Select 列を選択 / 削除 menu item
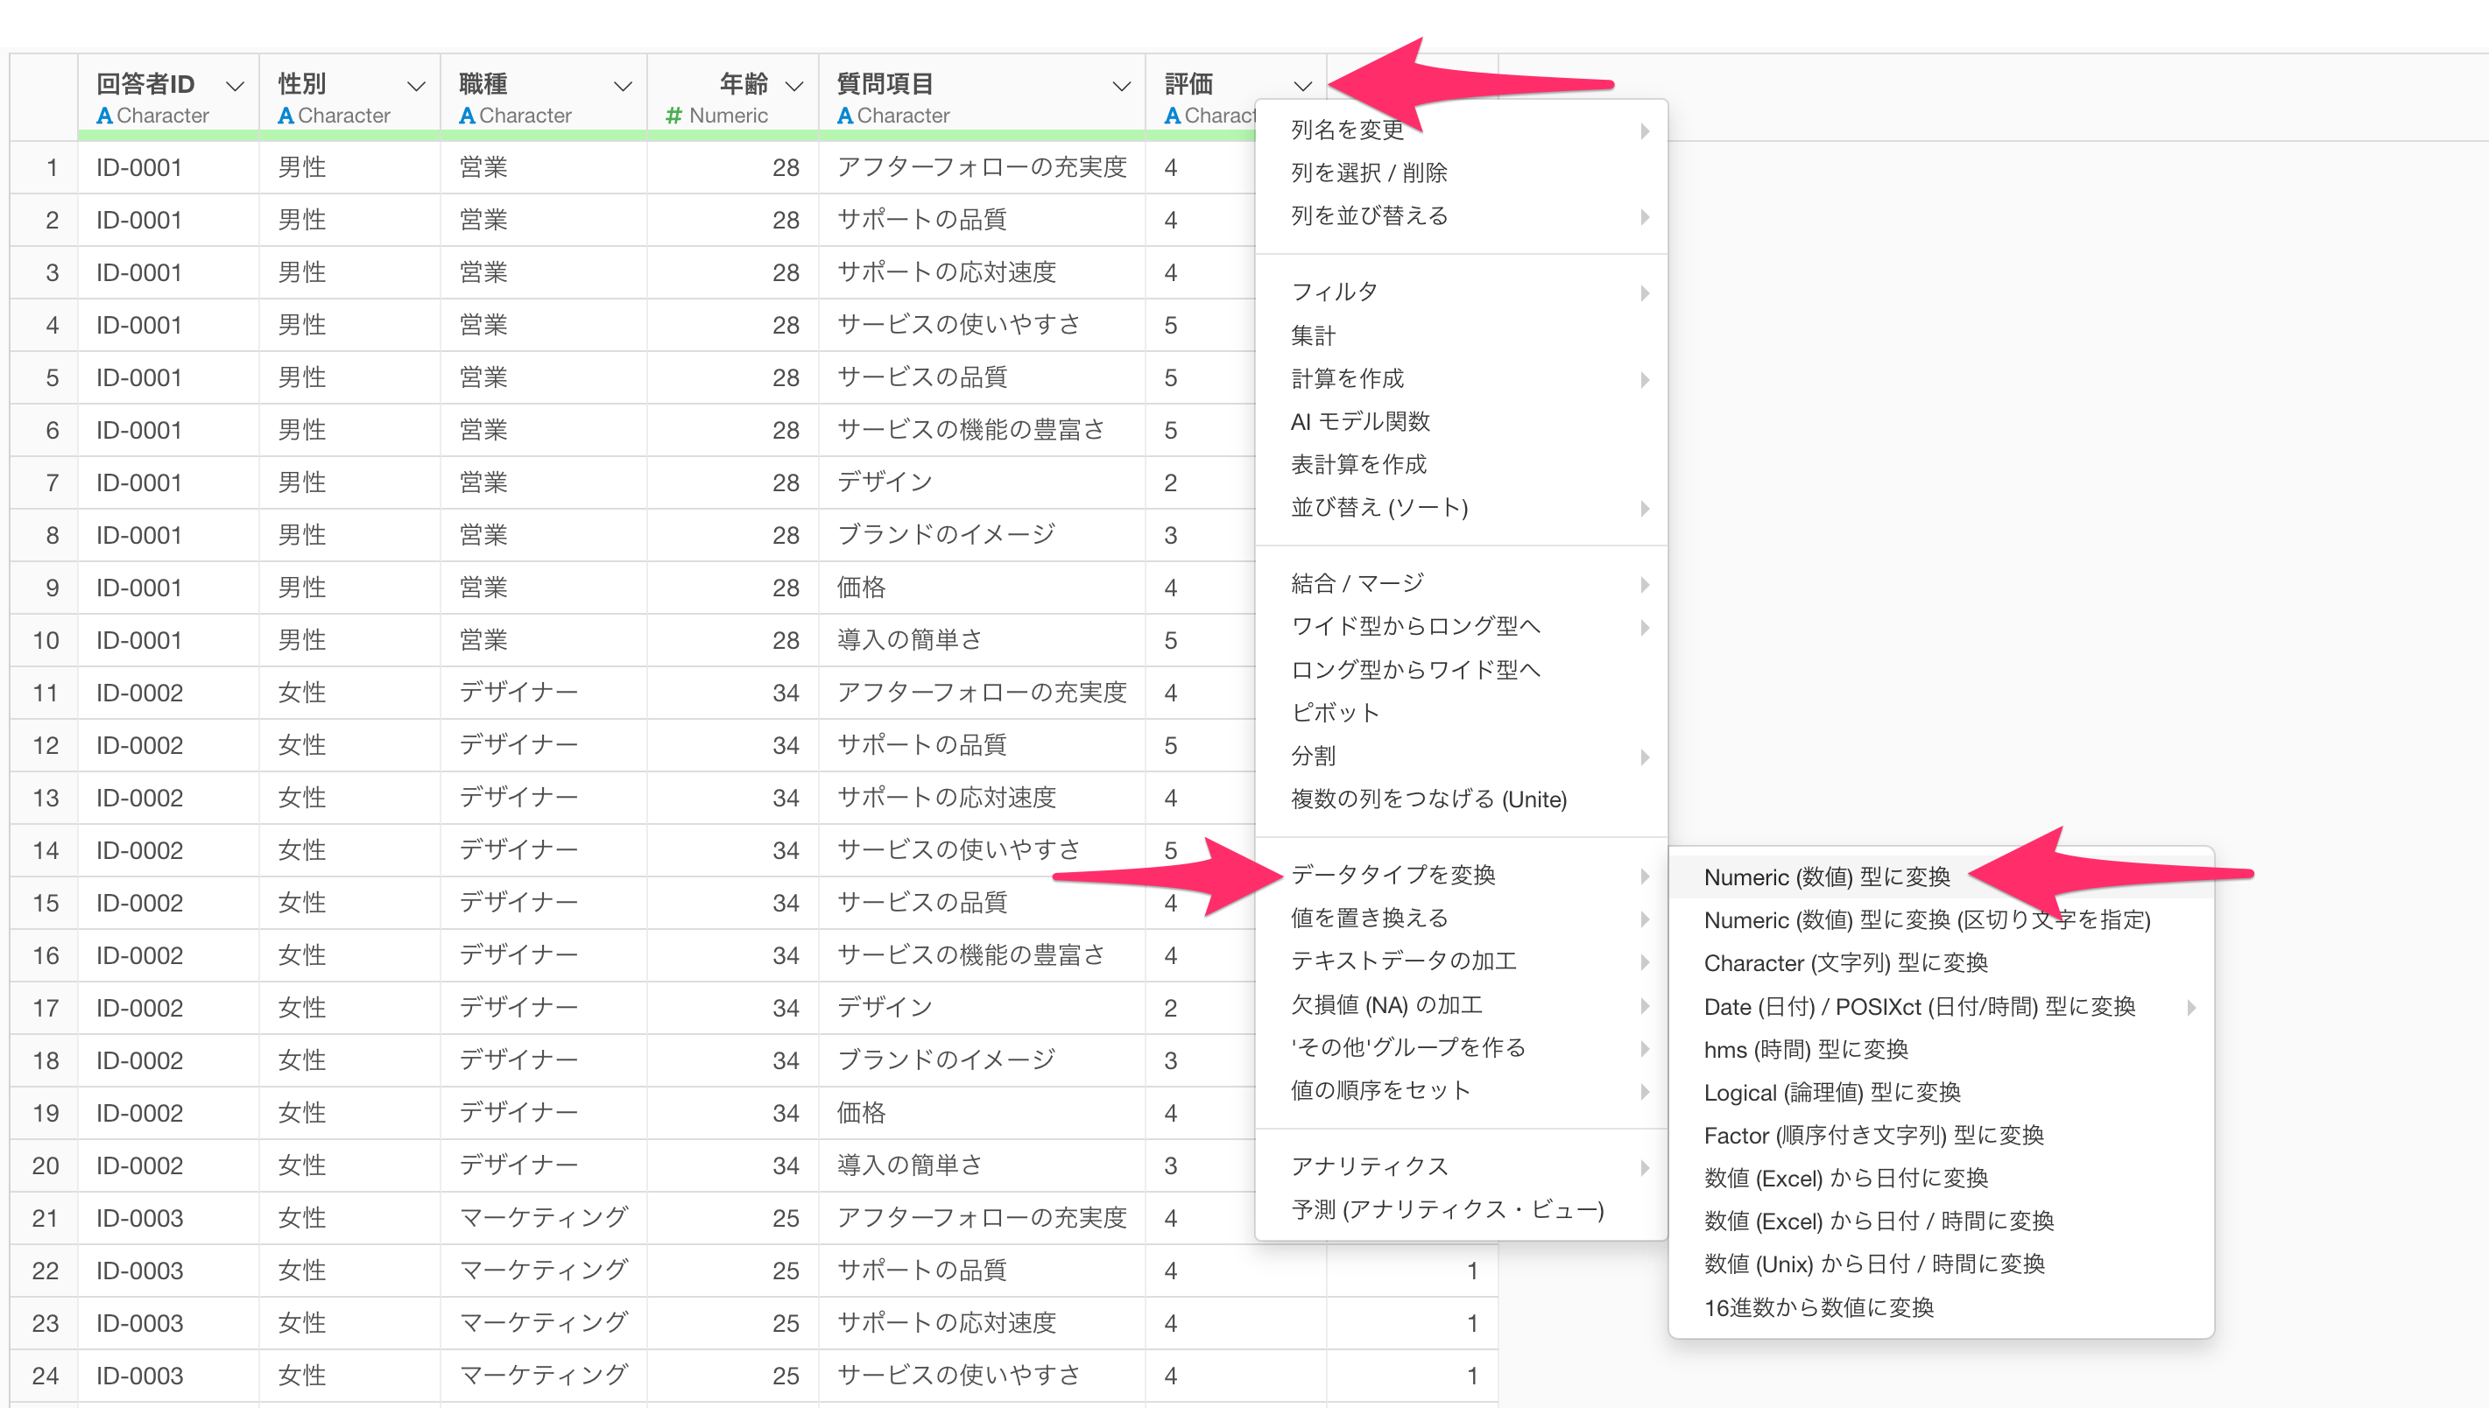This screenshot has height=1408, width=2489. tap(1368, 173)
